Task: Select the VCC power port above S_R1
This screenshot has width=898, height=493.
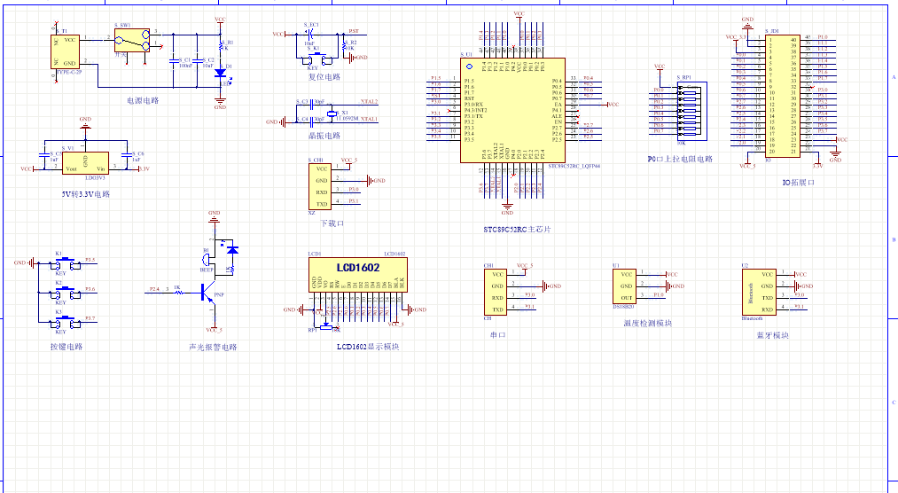Action: pos(221,21)
